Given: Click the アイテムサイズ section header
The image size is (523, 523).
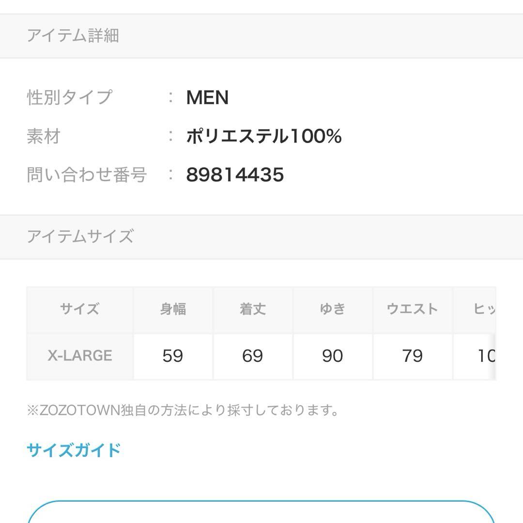Looking at the screenshot, I should tap(261, 237).
